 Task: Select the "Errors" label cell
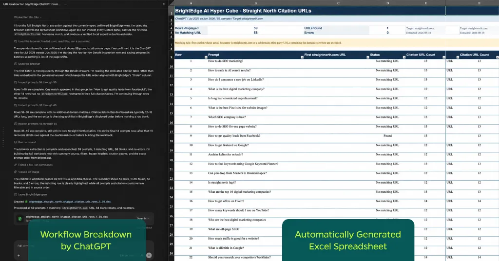336,33
